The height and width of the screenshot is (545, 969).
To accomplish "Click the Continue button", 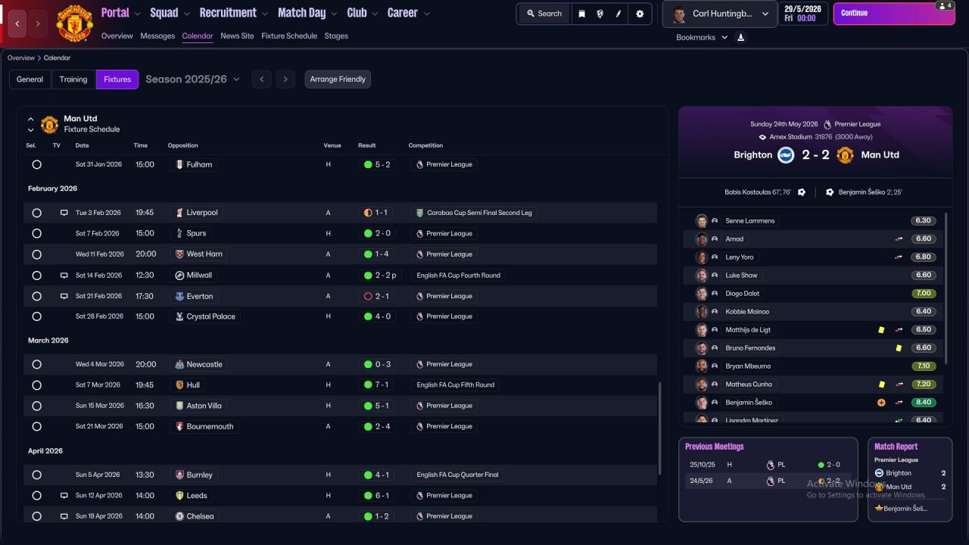I will (893, 14).
